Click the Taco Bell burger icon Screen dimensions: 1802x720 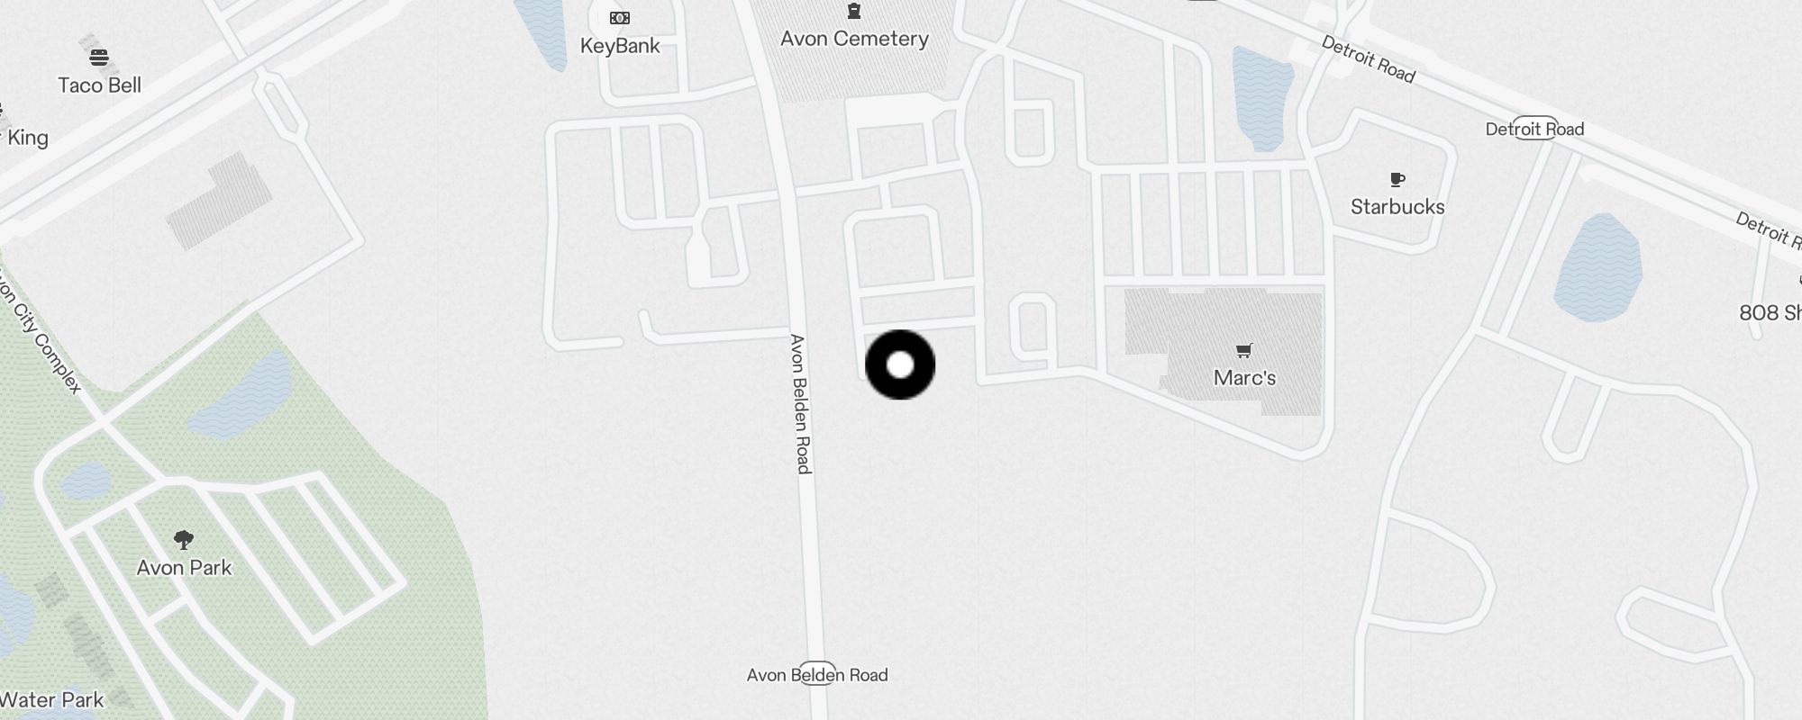(x=99, y=58)
